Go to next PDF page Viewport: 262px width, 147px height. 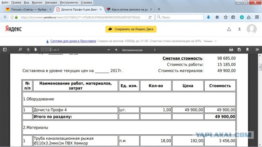(36, 50)
